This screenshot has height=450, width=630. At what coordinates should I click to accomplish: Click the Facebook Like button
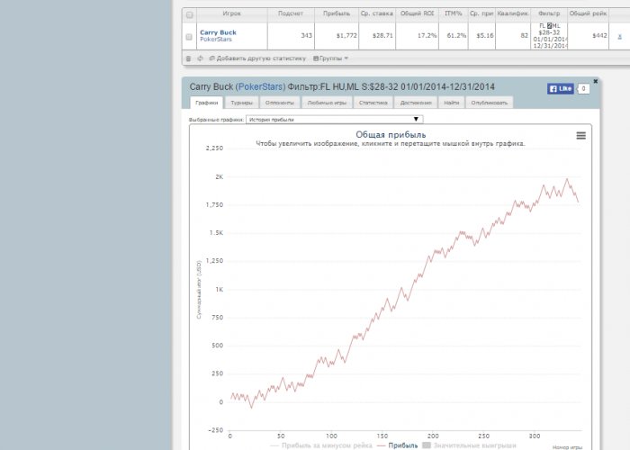tap(560, 89)
